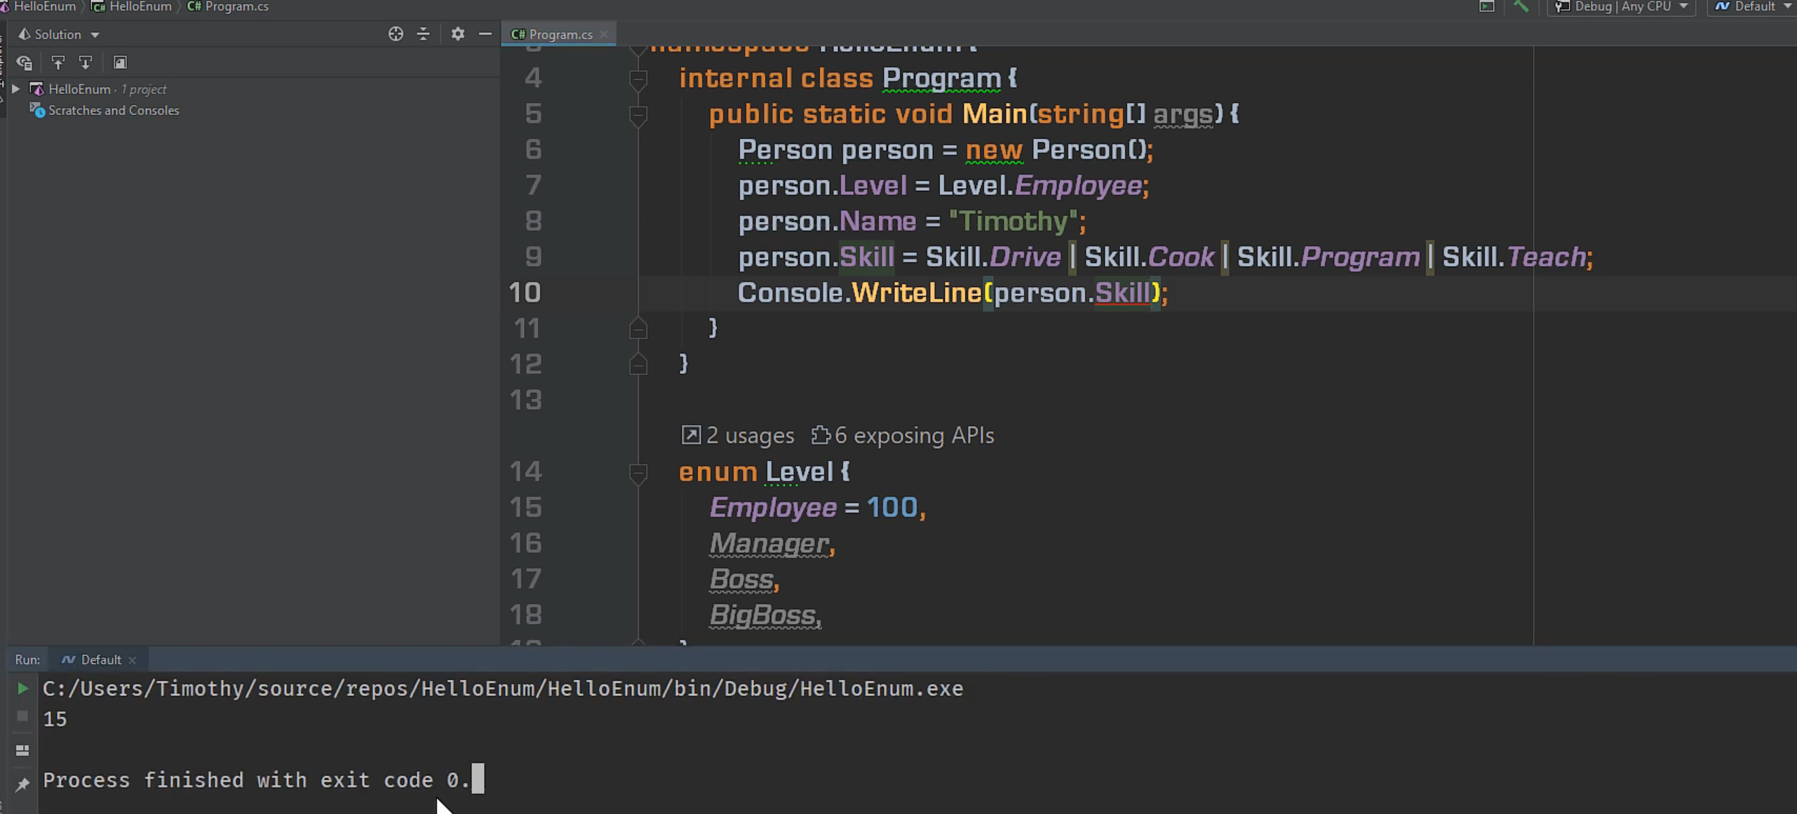Click the Boss enum member
The image size is (1797, 814).
(x=741, y=580)
